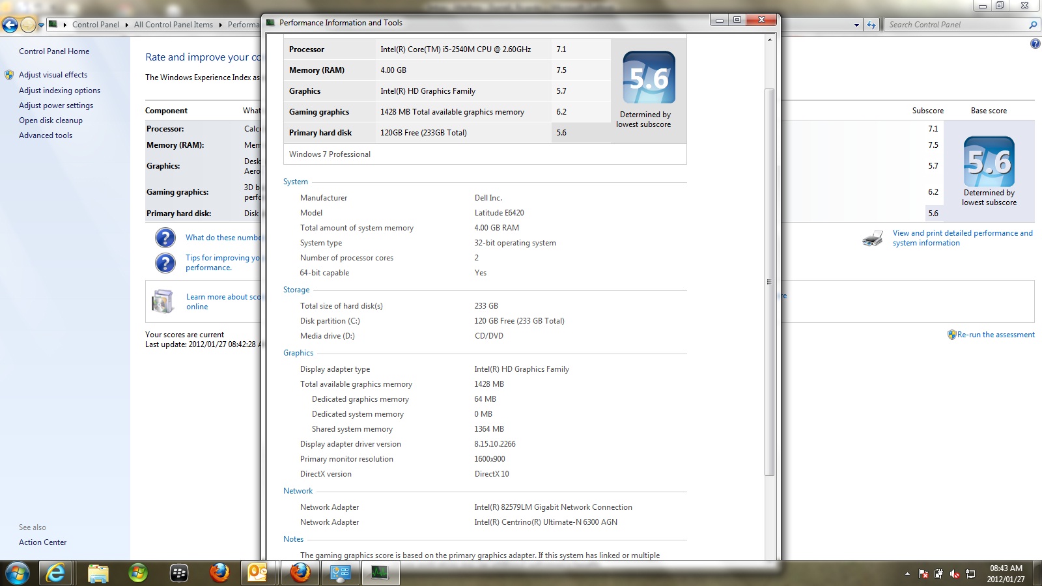Click Primary monitor resolution 1600x900 value
The image size is (1042, 586).
490,459
